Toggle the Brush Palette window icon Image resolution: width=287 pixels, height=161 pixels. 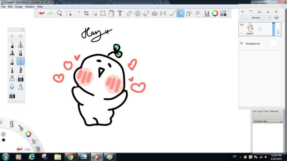tap(206, 13)
